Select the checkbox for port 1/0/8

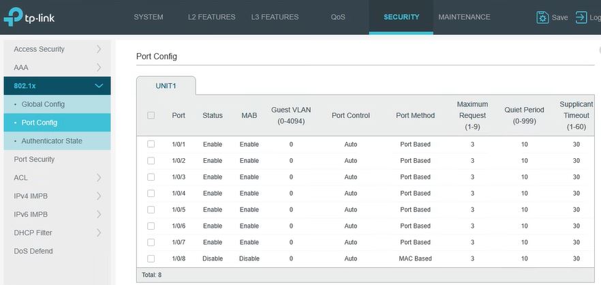(x=151, y=258)
